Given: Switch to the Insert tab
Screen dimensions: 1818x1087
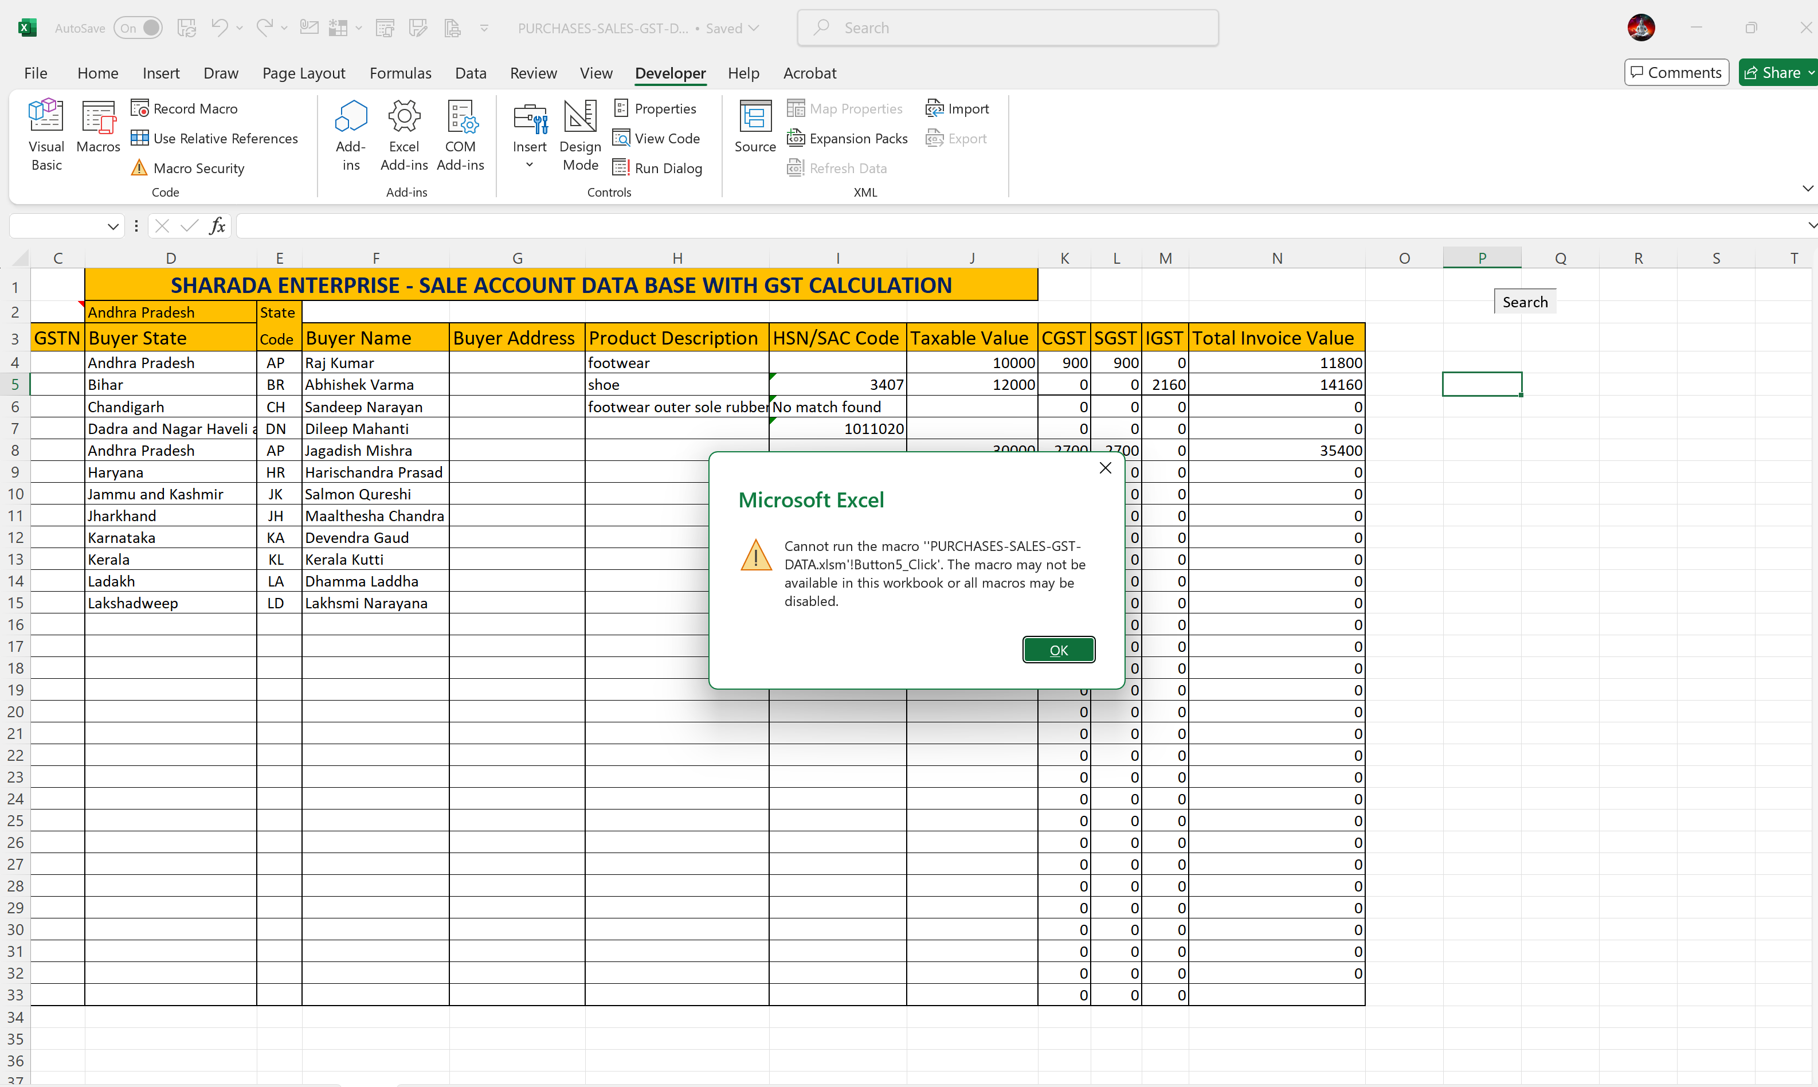Looking at the screenshot, I should click(161, 73).
